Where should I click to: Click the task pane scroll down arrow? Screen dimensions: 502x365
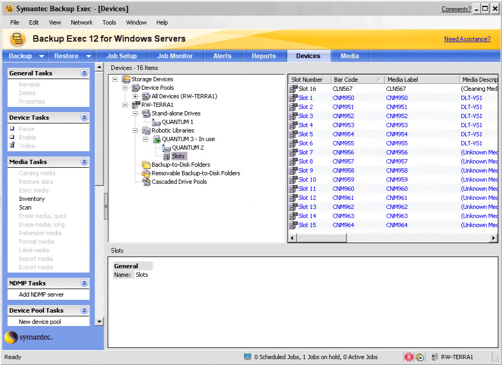click(x=99, y=322)
